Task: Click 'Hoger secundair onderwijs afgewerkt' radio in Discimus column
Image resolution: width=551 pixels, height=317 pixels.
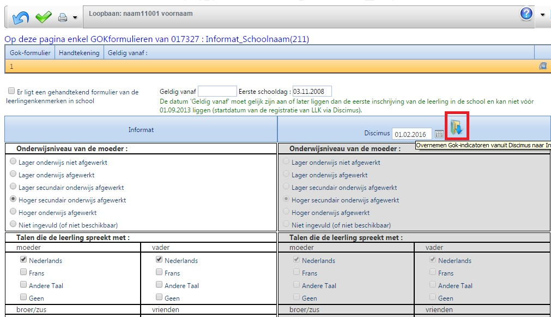Action: [x=286, y=199]
